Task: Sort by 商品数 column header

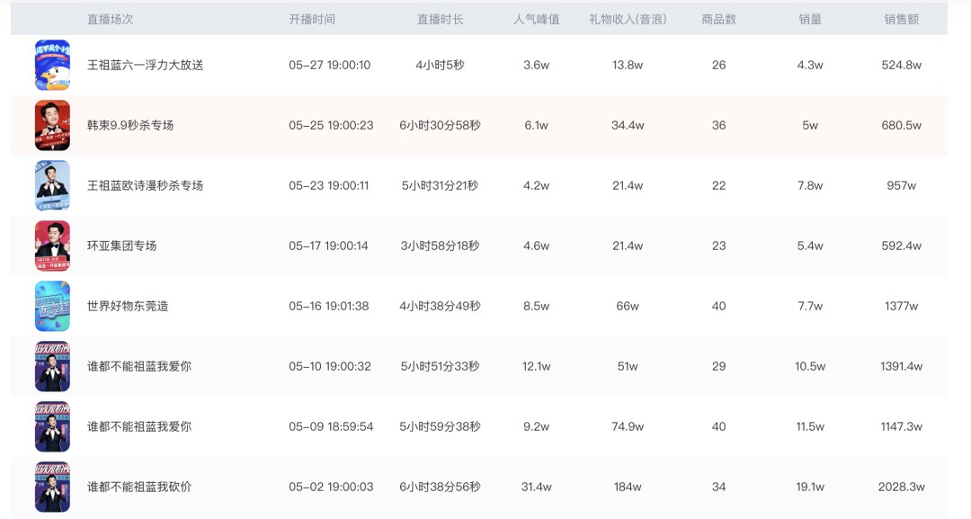Action: 718,19
